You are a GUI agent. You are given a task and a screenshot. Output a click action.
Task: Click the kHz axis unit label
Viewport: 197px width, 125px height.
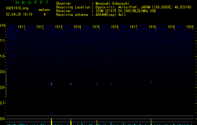3,25
